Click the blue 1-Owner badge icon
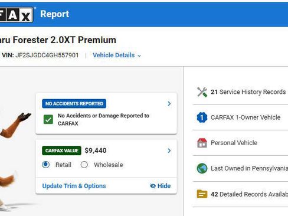This screenshot has width=288, height=216. click(202, 117)
